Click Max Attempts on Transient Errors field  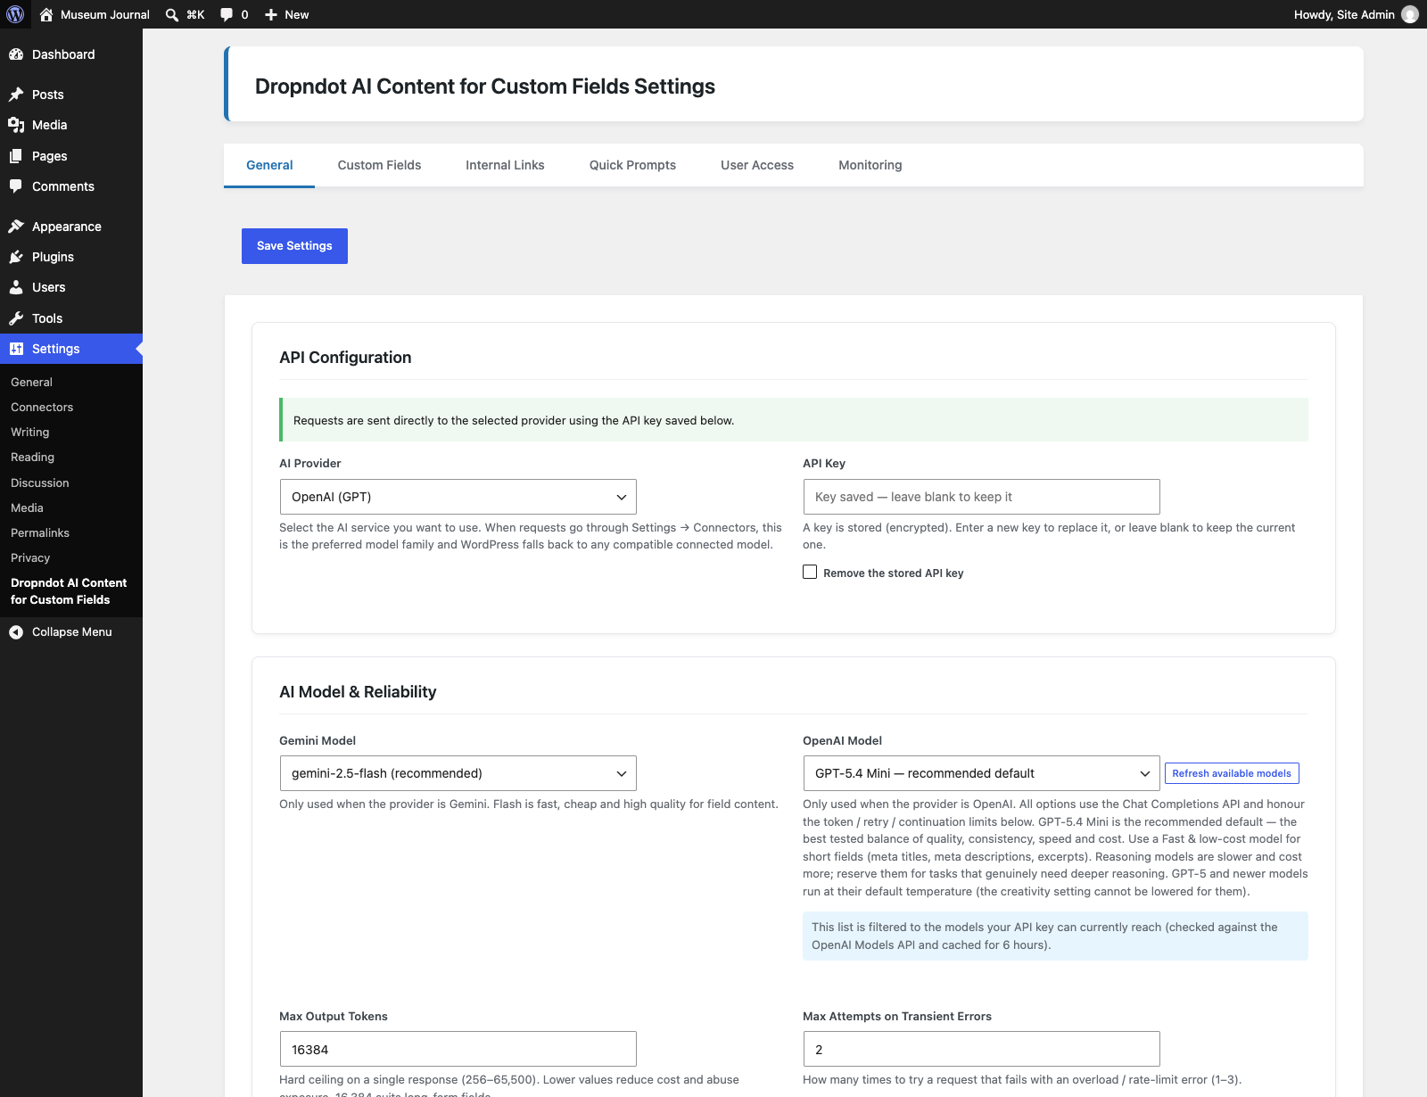coord(981,1049)
